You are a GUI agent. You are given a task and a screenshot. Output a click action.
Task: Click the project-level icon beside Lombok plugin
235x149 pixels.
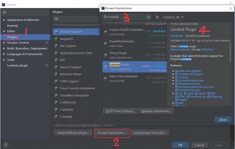coord(47,66)
